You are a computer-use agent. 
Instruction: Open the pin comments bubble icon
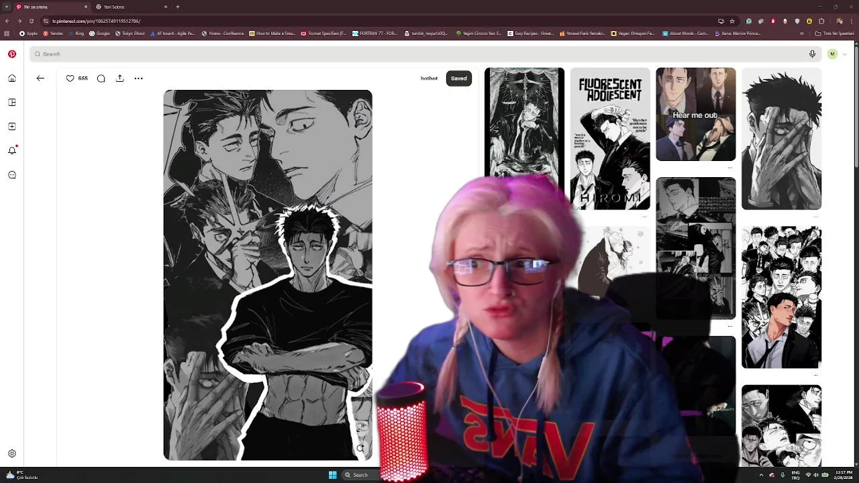pos(101,78)
